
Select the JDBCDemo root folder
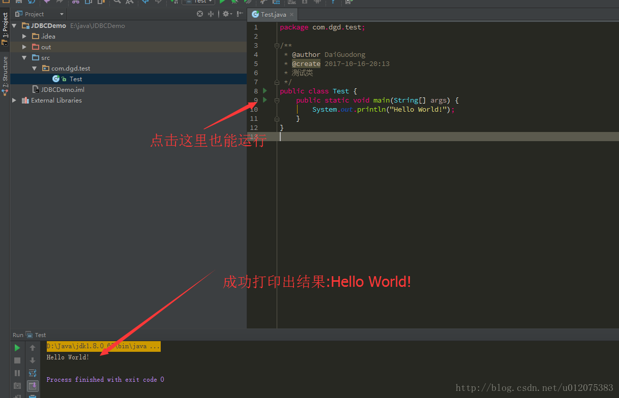click(x=128, y=26)
